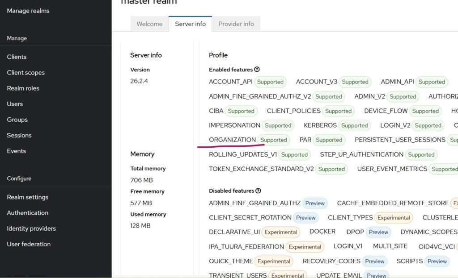Select the Server info tab
This screenshot has width=458, height=278.
pos(190,24)
